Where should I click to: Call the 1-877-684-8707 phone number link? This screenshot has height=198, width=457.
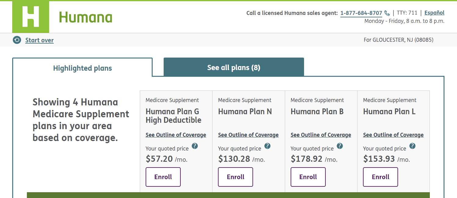[x=361, y=13]
